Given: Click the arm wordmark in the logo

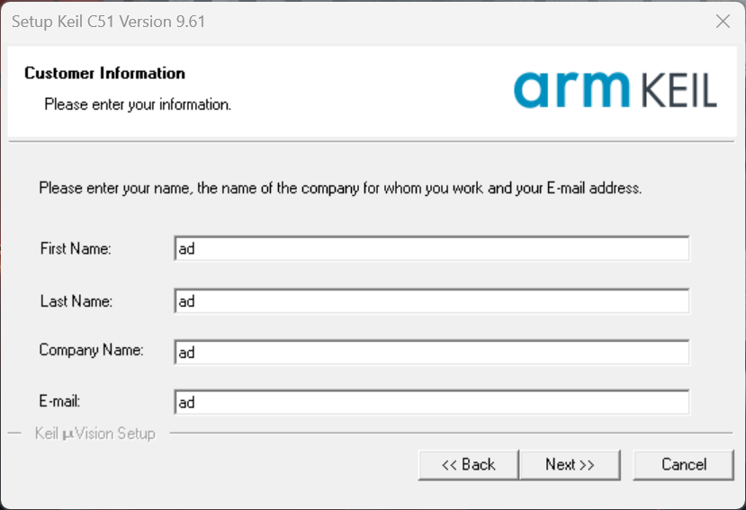Looking at the screenshot, I should click(x=572, y=89).
